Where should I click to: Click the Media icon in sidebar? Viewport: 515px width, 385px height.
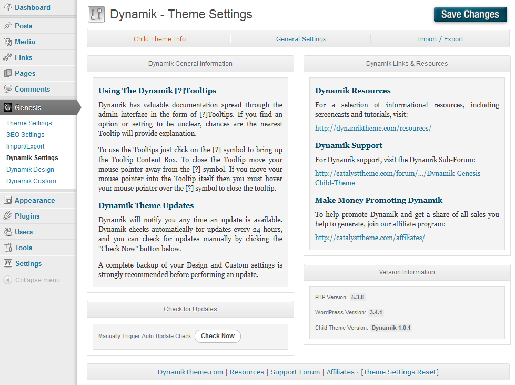pyautogui.click(x=7, y=42)
